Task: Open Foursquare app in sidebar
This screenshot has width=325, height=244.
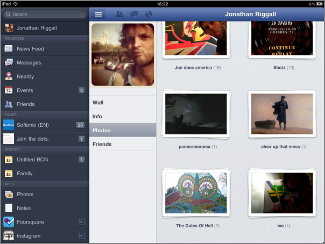Action: (x=45, y=222)
